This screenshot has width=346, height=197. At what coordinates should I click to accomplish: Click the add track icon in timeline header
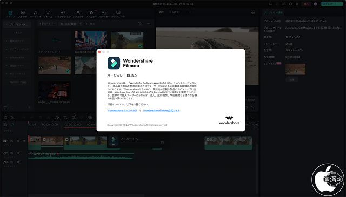[5, 125]
